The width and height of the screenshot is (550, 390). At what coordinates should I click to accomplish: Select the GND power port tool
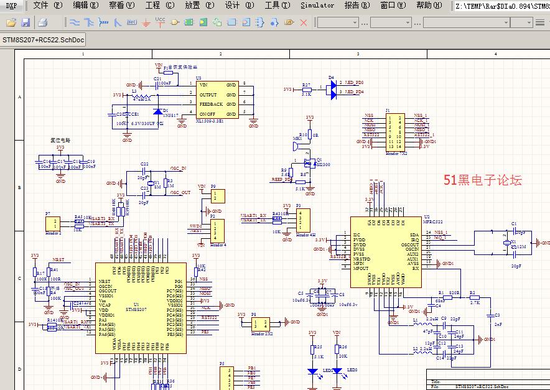pos(146,22)
